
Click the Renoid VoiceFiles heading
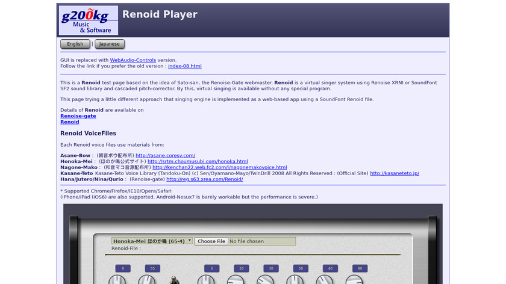[x=88, y=133]
